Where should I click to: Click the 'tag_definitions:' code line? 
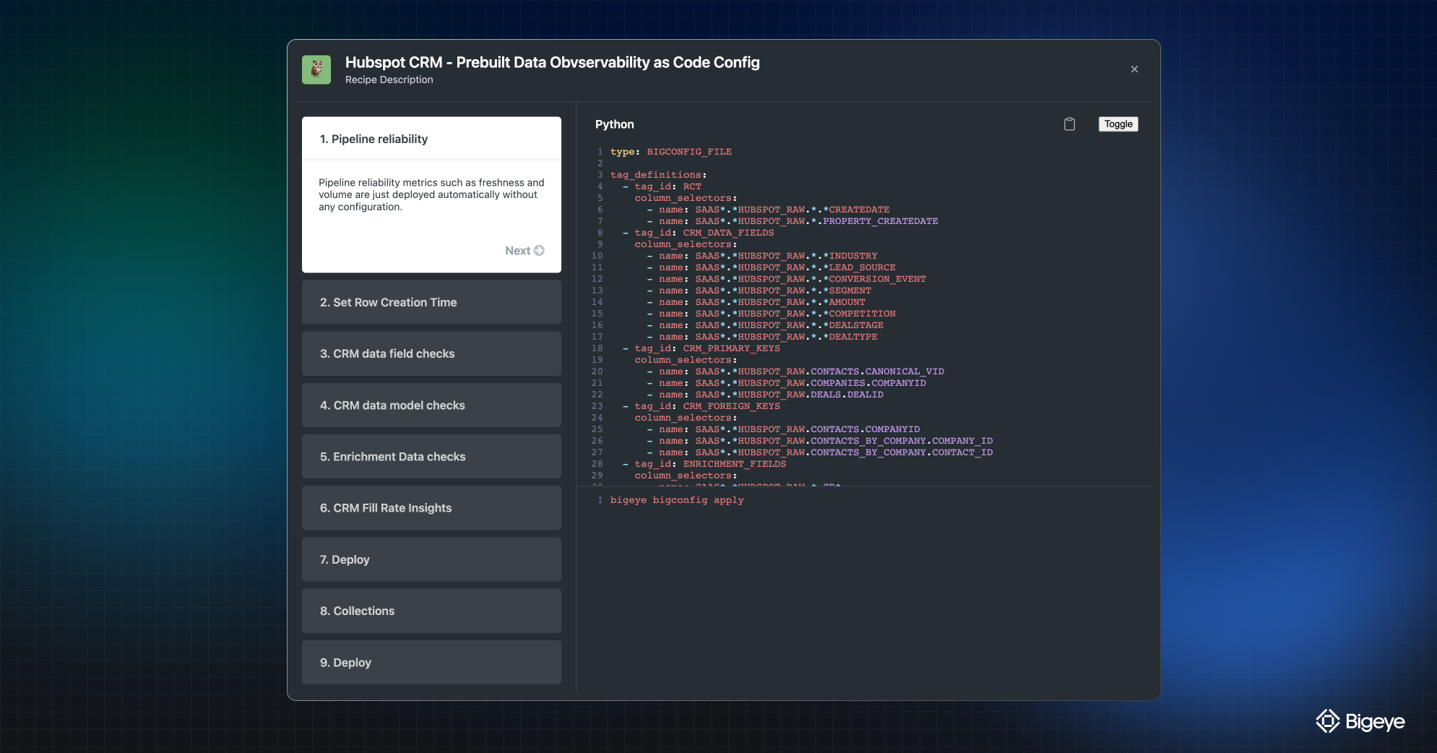[x=659, y=175]
